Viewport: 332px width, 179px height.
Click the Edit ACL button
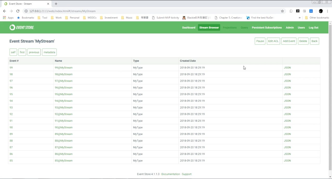[x=273, y=41]
